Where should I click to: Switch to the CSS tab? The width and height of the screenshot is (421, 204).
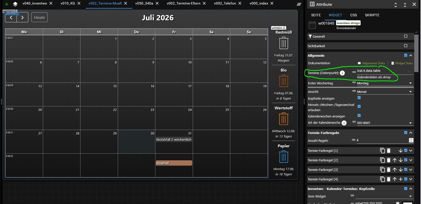tap(353, 15)
